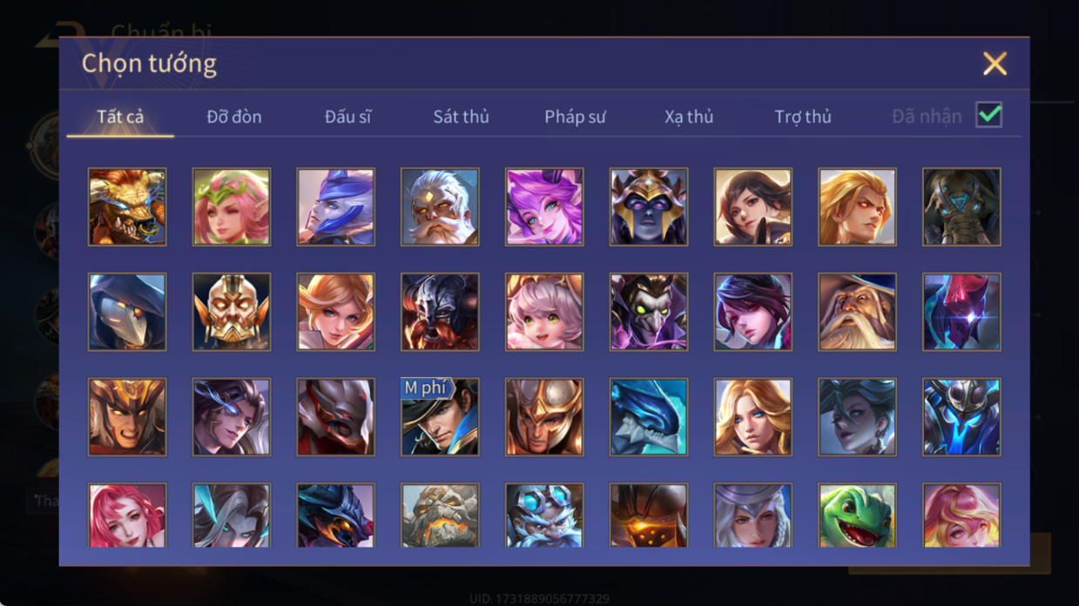Switch to the 'Pháp sư' tab
Viewport: 1079px width, 606px height.
click(575, 117)
